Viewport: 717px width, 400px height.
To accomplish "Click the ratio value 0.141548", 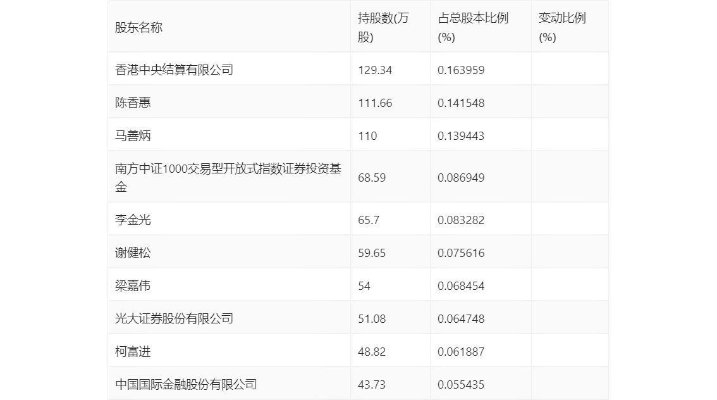I will pyautogui.click(x=461, y=103).
